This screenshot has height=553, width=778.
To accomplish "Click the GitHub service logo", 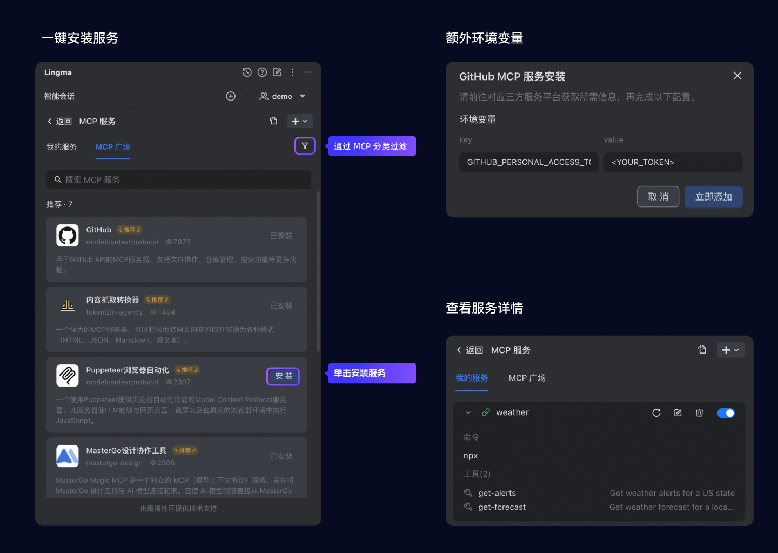I will point(68,236).
